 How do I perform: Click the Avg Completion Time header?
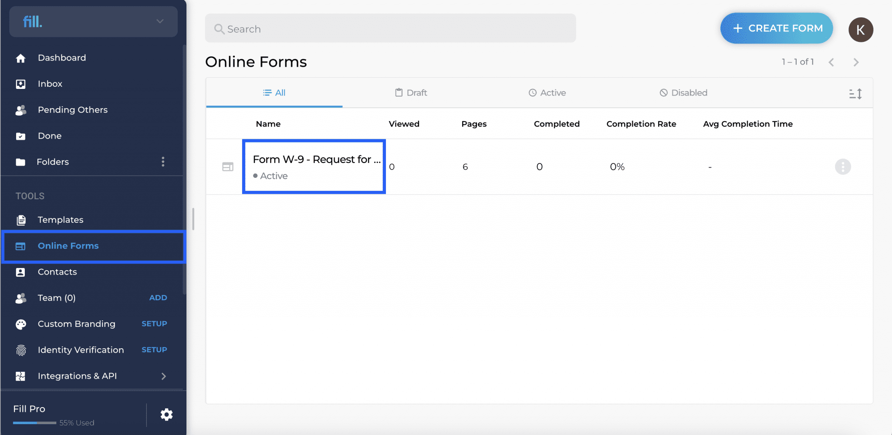click(748, 124)
